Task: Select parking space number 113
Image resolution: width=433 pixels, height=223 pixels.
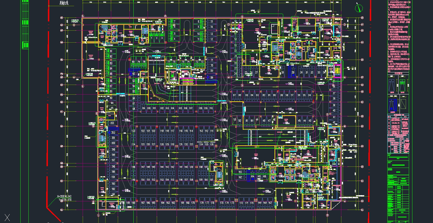Action: (201, 131)
